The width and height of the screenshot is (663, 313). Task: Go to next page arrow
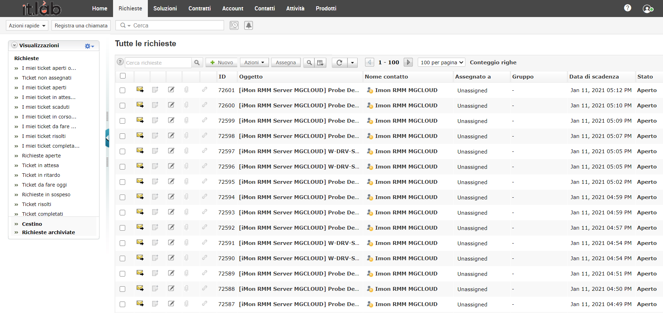click(408, 63)
